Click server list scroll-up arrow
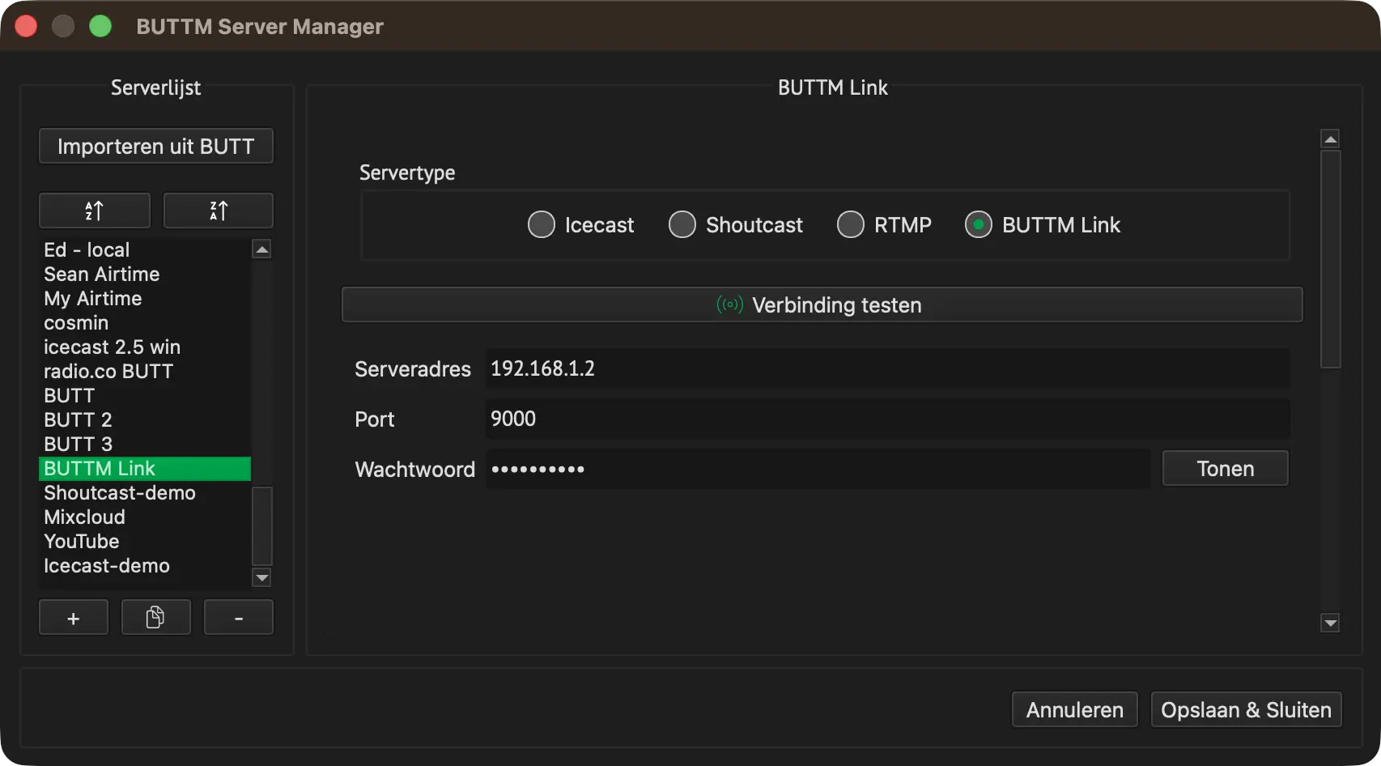 click(261, 249)
